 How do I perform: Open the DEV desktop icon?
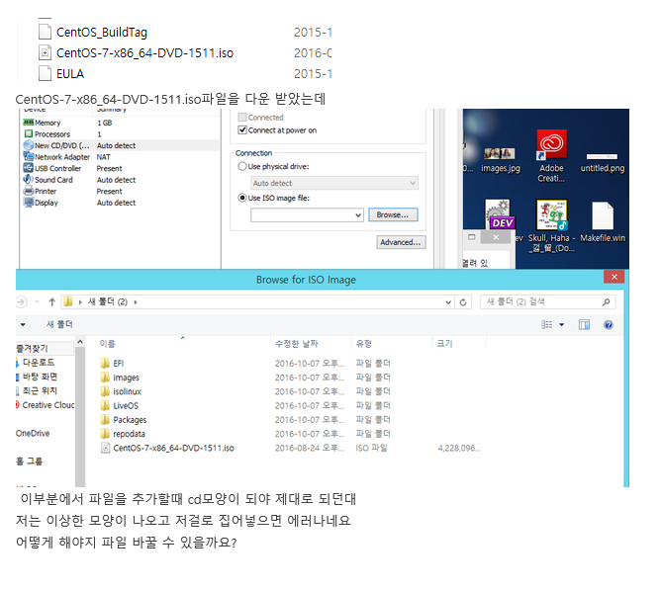click(x=499, y=214)
